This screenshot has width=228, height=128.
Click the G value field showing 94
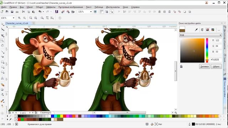[x=218, y=46]
